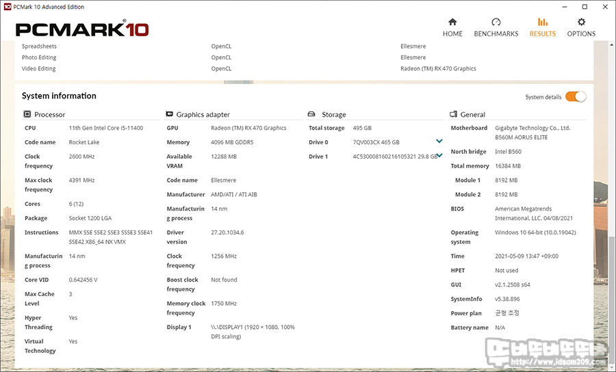Click the Storage section drive icon

[x=311, y=114]
